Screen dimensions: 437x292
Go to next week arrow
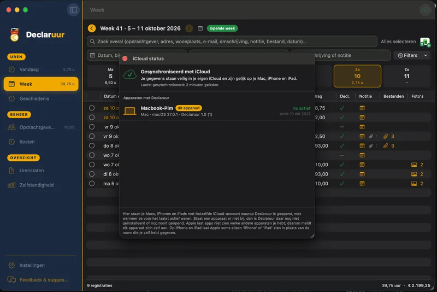coord(189,28)
